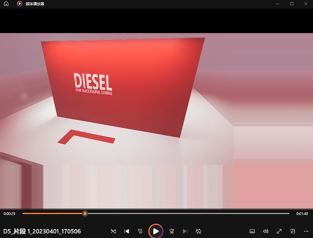Click the elapsed time 0:00:29
Screen dimensions: 313x238
10,214
